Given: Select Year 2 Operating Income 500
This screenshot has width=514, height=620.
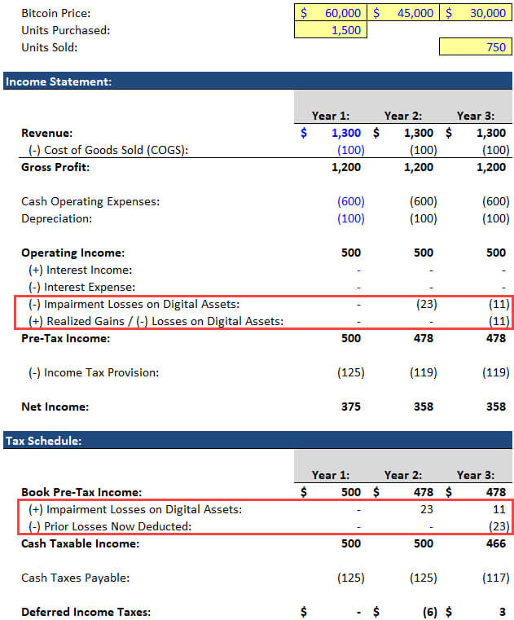Looking at the screenshot, I should pyautogui.click(x=424, y=253).
